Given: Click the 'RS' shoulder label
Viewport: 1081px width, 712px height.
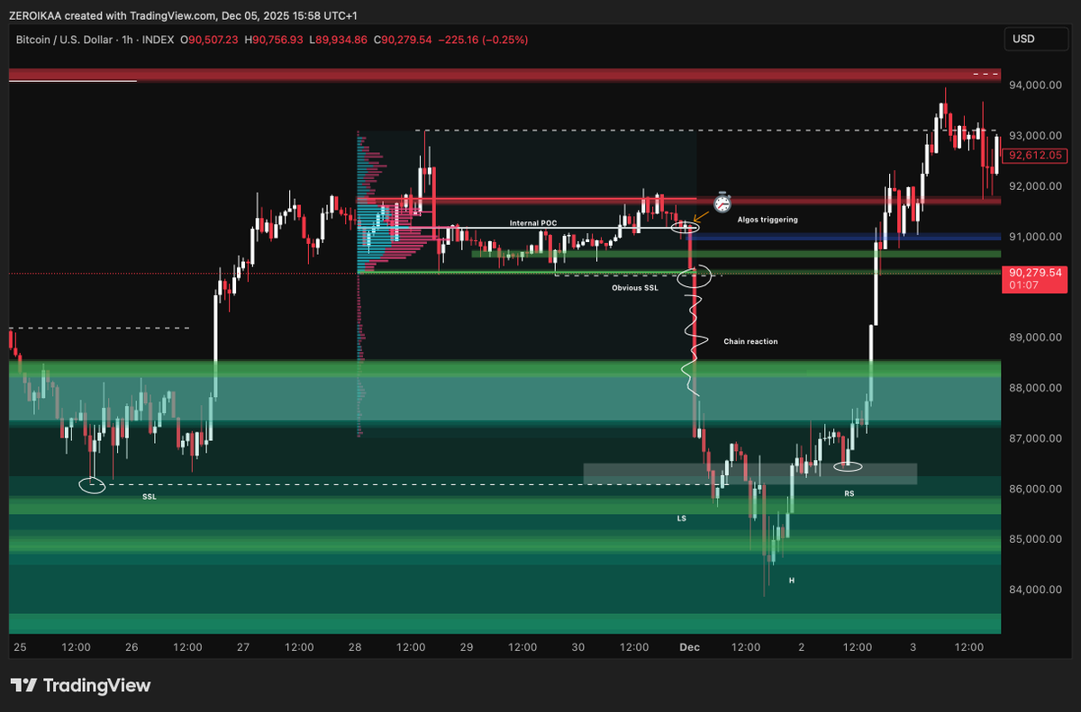Looking at the screenshot, I should [849, 493].
